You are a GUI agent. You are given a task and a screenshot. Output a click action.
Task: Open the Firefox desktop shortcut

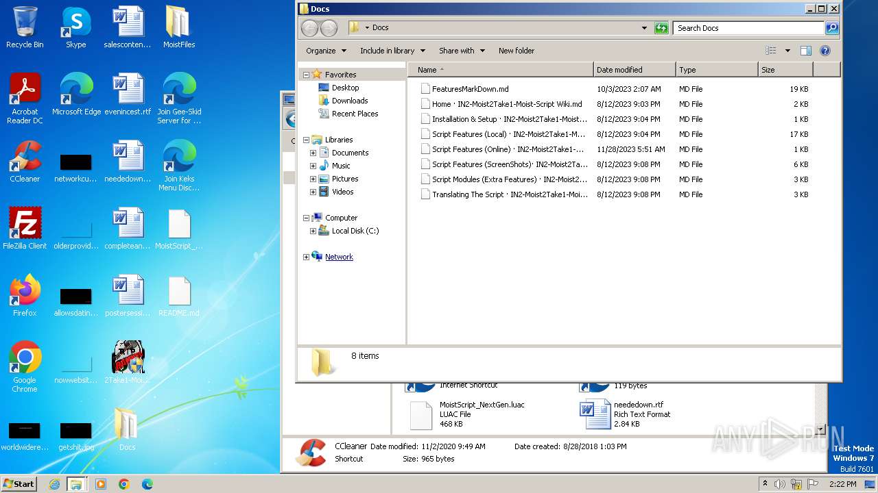click(25, 296)
